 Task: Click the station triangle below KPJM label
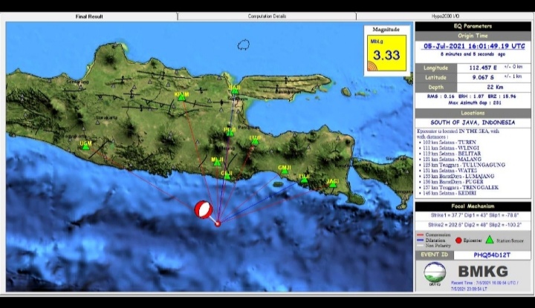(x=181, y=97)
